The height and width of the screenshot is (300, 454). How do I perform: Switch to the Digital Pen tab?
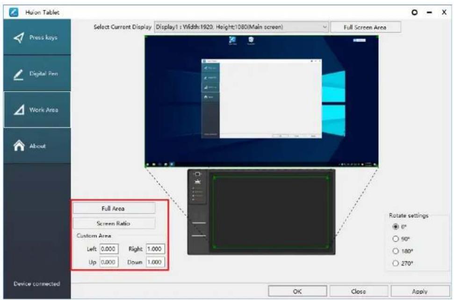[x=37, y=73]
